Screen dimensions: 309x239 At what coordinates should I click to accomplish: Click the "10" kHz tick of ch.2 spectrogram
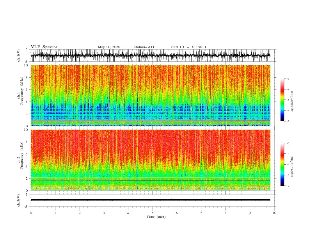(27, 130)
